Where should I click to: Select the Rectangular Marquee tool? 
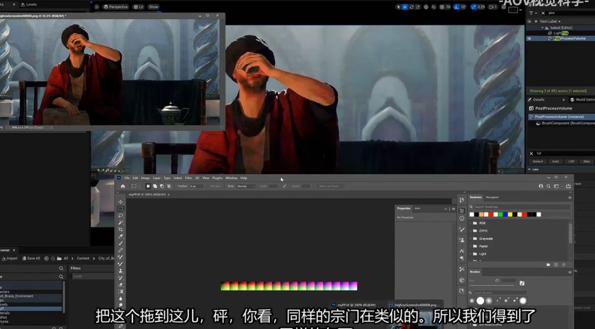coord(121,208)
